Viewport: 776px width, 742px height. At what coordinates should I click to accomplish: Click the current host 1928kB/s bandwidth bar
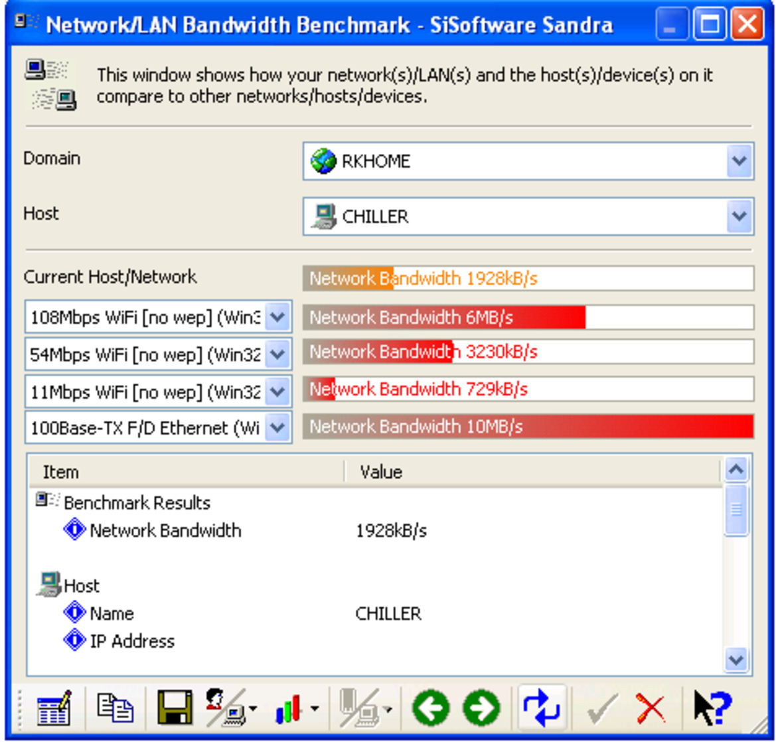tap(528, 278)
